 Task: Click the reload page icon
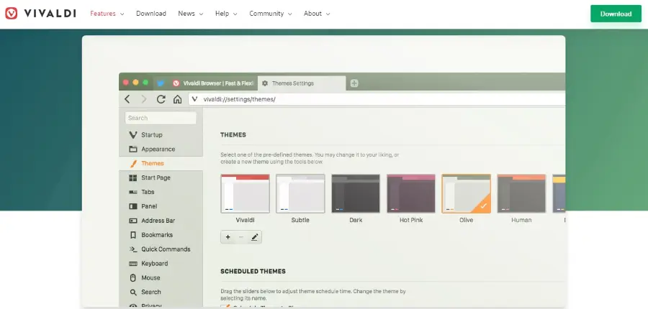[161, 99]
